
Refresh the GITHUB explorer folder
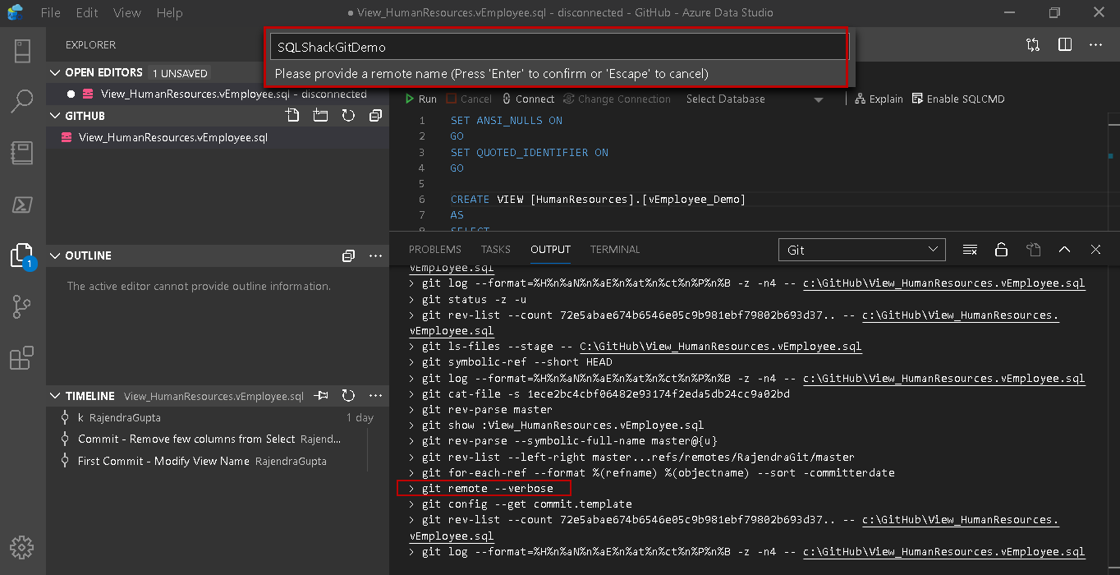tap(348, 116)
